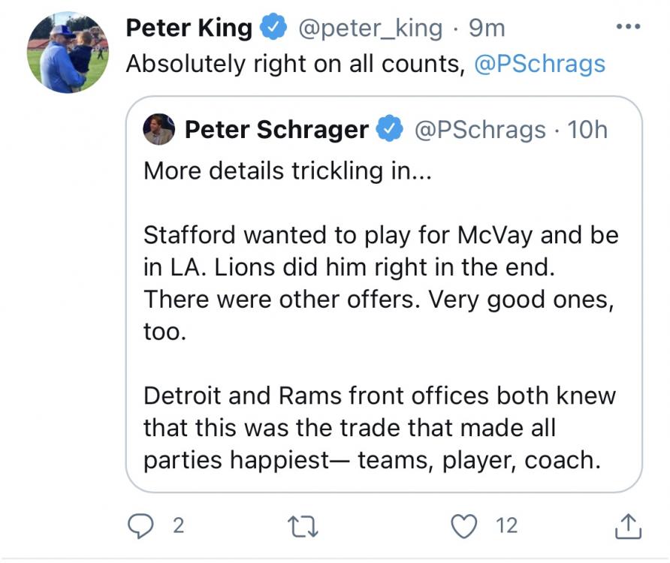
Task: Open the share tweet icon
Action: click(x=627, y=526)
